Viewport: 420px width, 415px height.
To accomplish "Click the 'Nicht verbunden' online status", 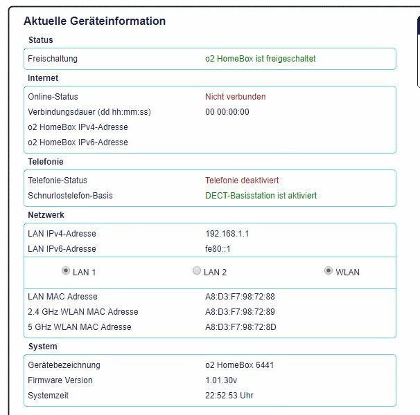I will coord(235,97).
